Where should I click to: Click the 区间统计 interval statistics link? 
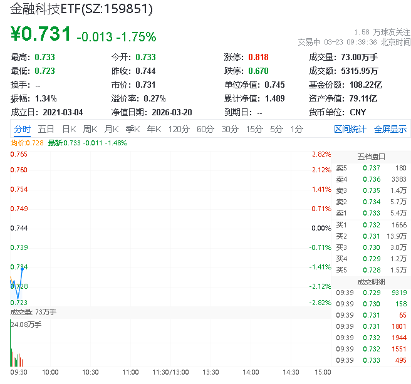pos(350,129)
